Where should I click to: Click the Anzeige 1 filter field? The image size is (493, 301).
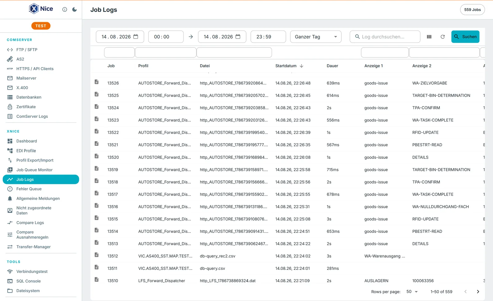(x=385, y=52)
